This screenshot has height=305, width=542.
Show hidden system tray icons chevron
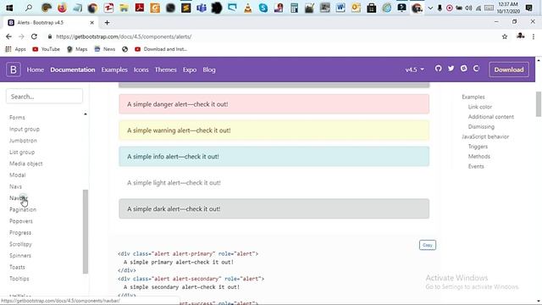point(430,8)
